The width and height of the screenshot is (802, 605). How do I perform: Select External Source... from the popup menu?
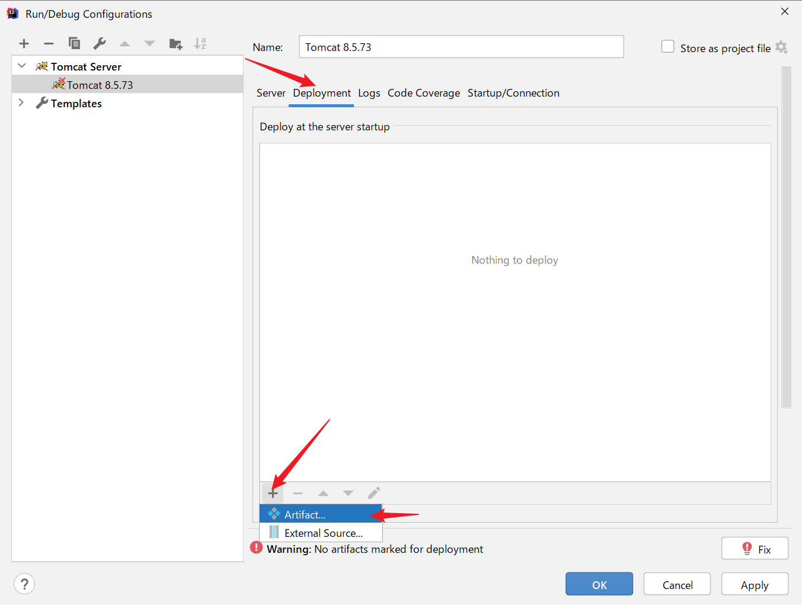(x=323, y=533)
